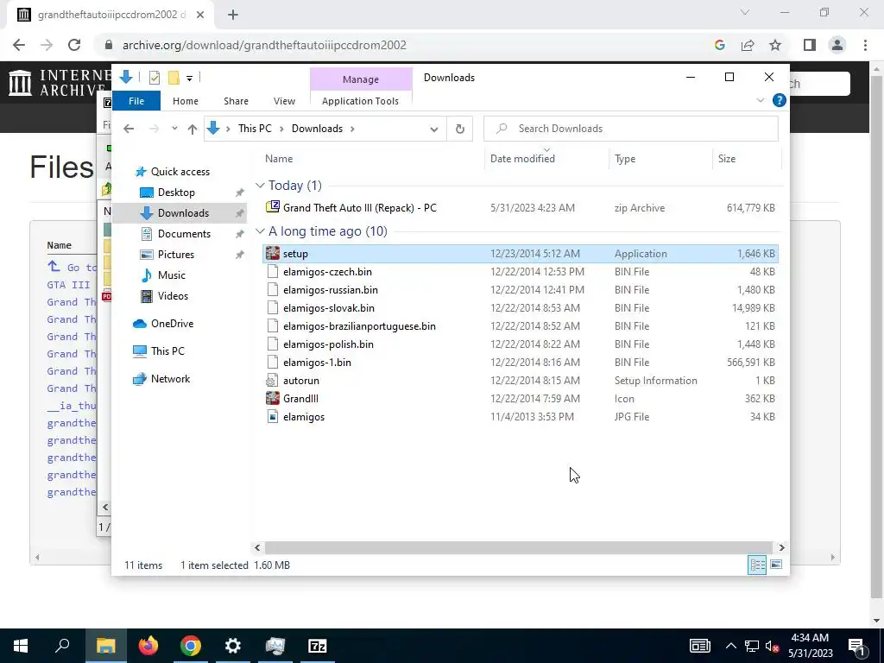The height and width of the screenshot is (663, 884).
Task: Open Documents in navigation pane
Action: tap(184, 233)
